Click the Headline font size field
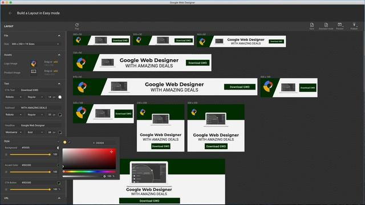365x205 pixels. [51, 132]
